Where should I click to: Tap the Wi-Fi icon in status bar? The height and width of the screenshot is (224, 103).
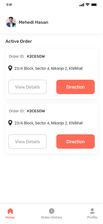click(87, 5)
